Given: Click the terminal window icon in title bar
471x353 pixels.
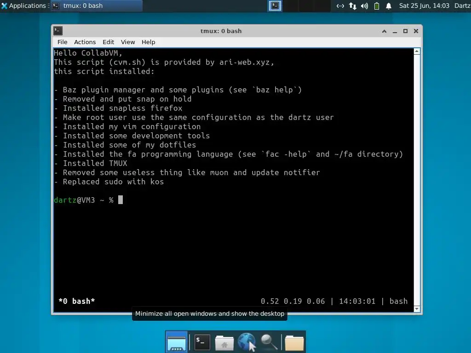Looking at the screenshot, I should [58, 31].
